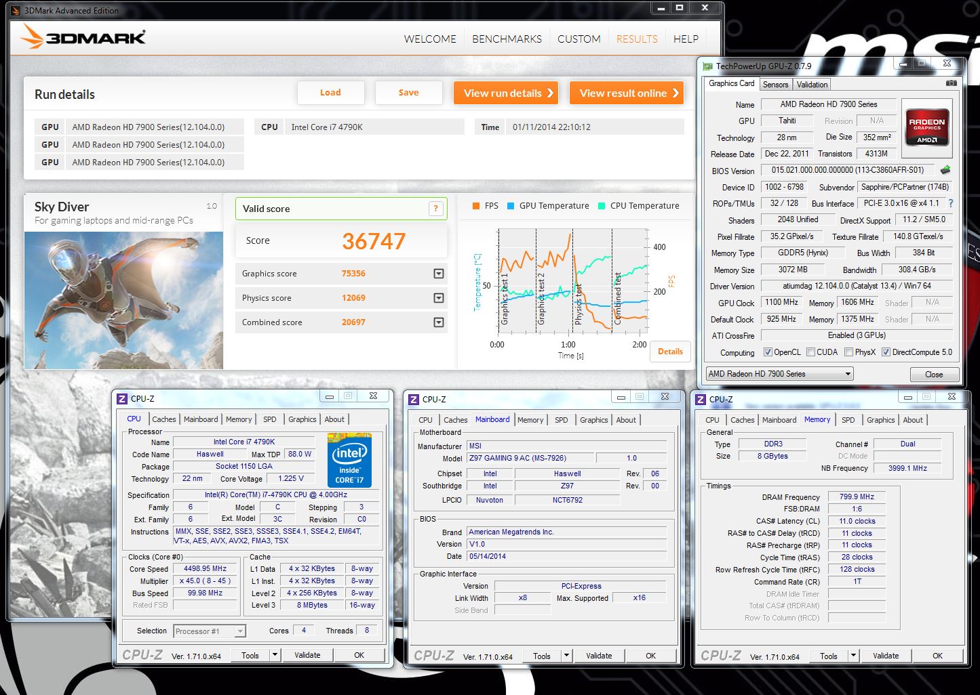This screenshot has height=695, width=980.
Task: Click the GPU-Z title bar app icon
Action: point(708,66)
